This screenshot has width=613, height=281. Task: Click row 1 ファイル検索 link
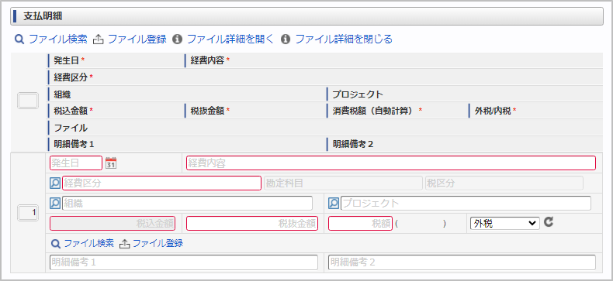tap(88, 244)
